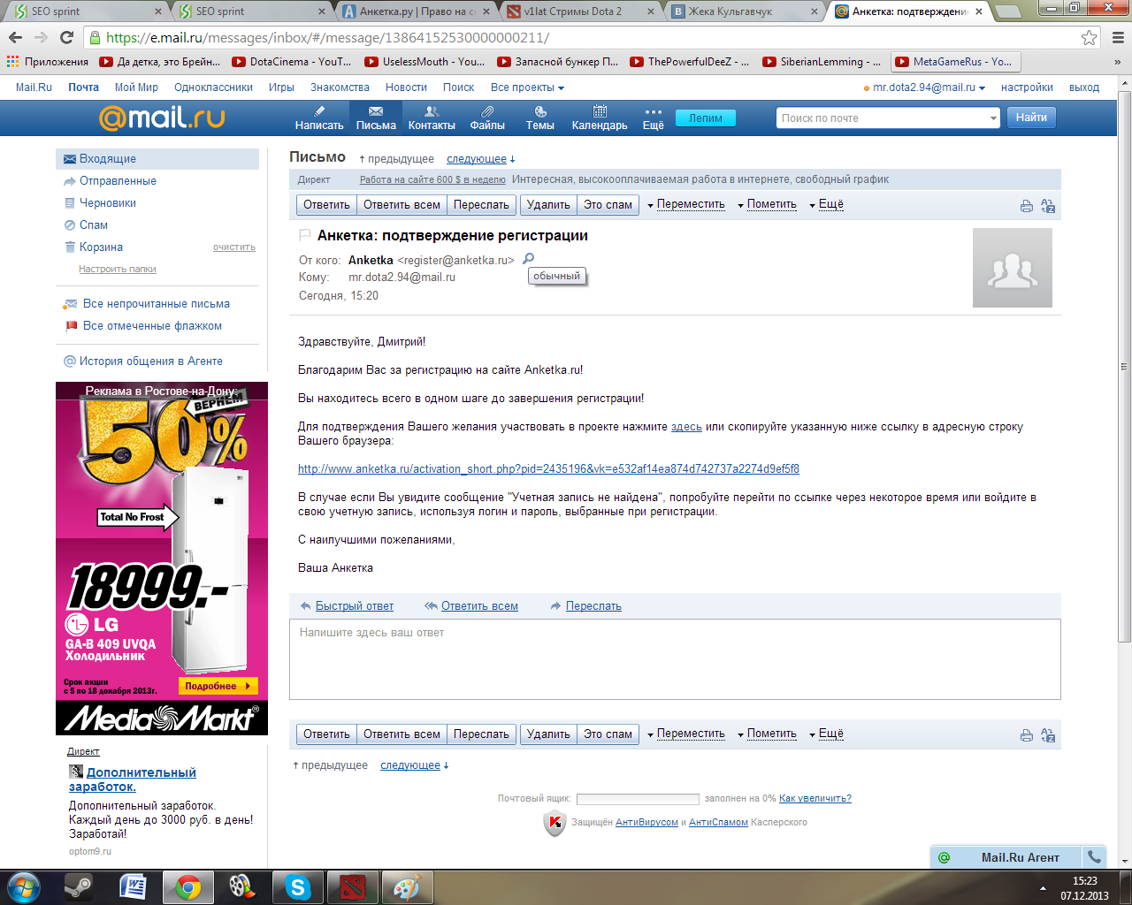Open Темы in the mail header
Screen dimensions: 1132x905
click(540, 118)
